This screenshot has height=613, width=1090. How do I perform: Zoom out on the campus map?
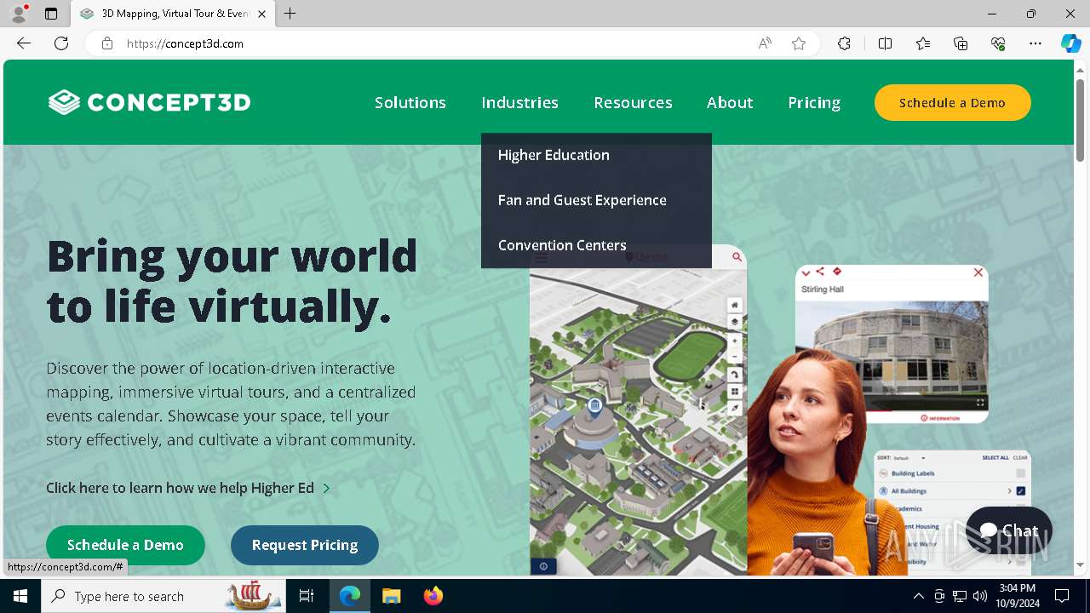click(734, 357)
